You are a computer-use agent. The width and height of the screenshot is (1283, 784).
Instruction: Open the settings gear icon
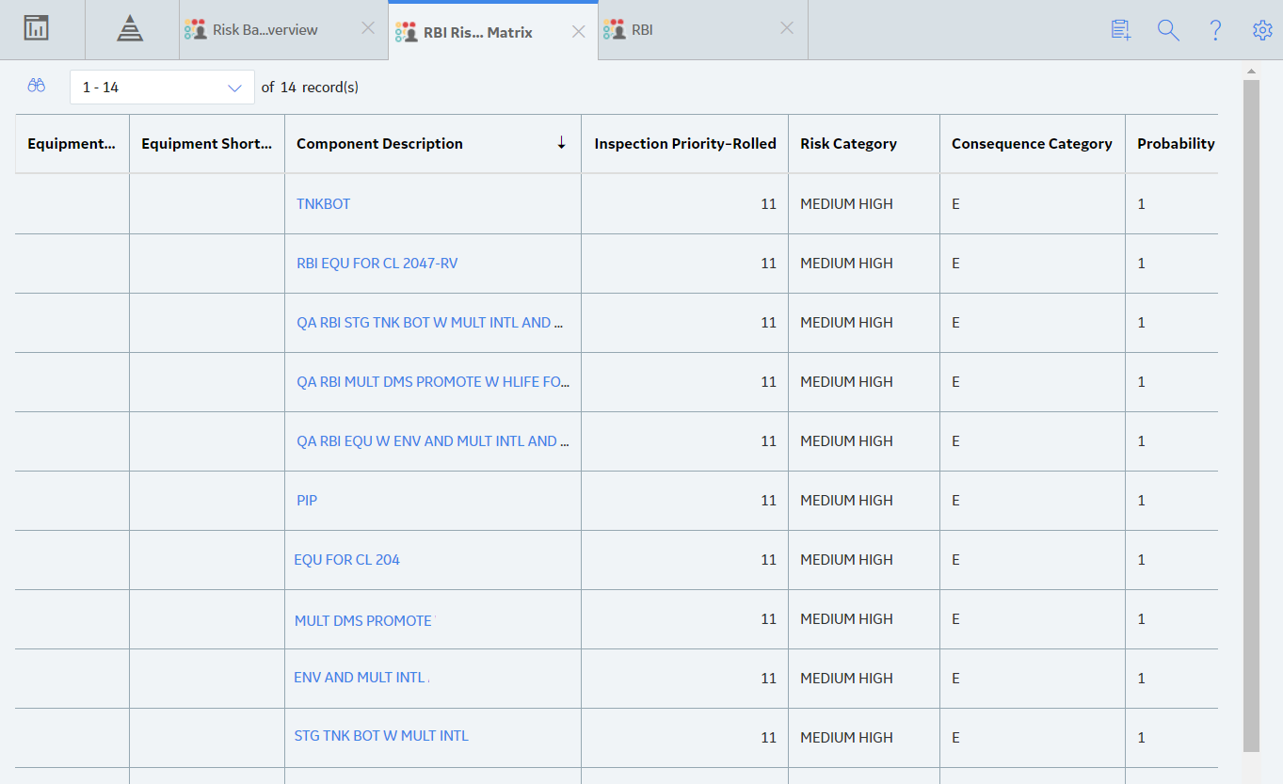click(x=1262, y=30)
